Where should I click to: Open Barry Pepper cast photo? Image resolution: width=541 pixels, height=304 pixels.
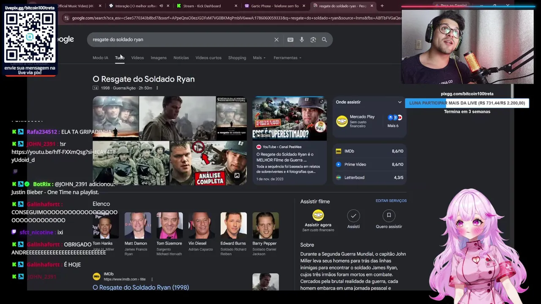click(x=265, y=225)
